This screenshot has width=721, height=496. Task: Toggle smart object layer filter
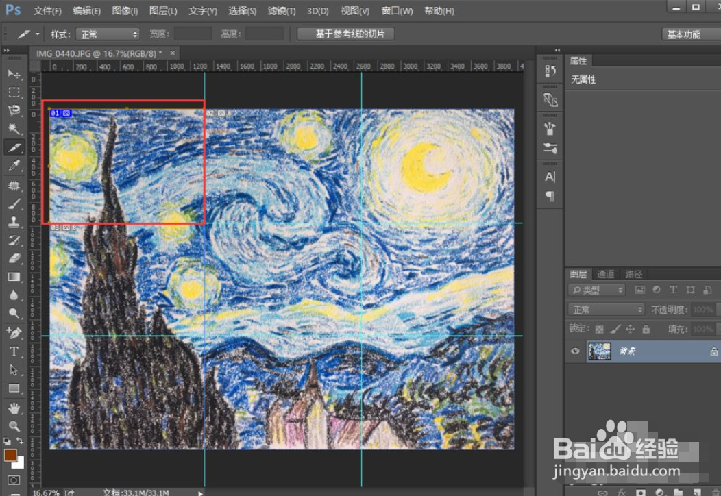tap(707, 290)
